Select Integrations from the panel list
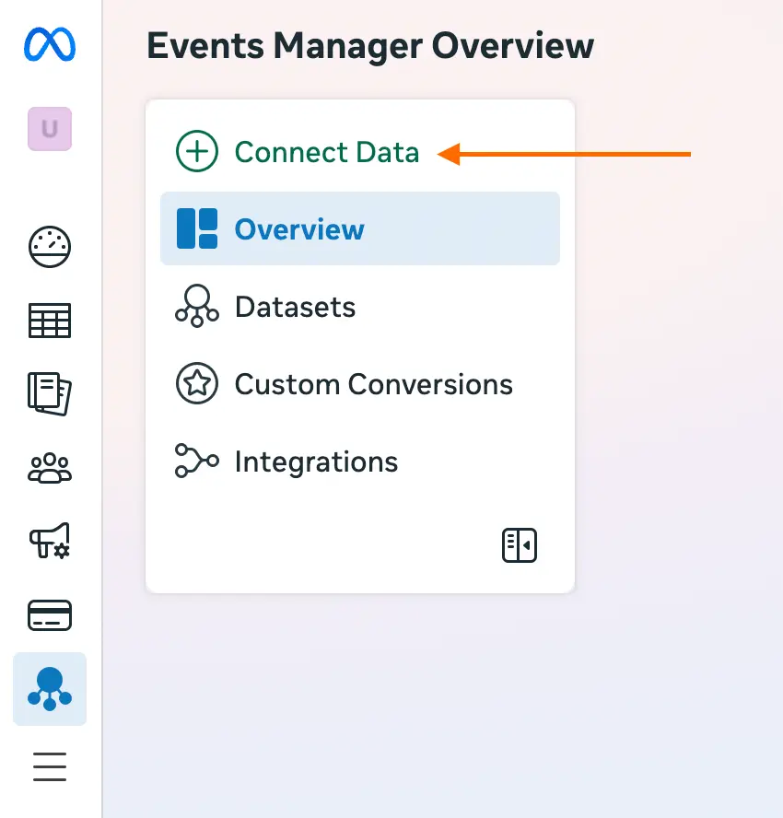Viewport: 783px width, 818px height. coord(316,462)
